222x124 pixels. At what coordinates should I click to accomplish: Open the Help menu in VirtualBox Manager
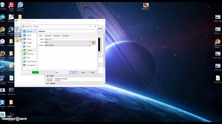[28, 24]
